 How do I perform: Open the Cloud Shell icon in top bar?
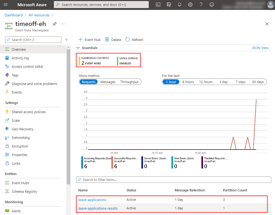click(x=158, y=5)
